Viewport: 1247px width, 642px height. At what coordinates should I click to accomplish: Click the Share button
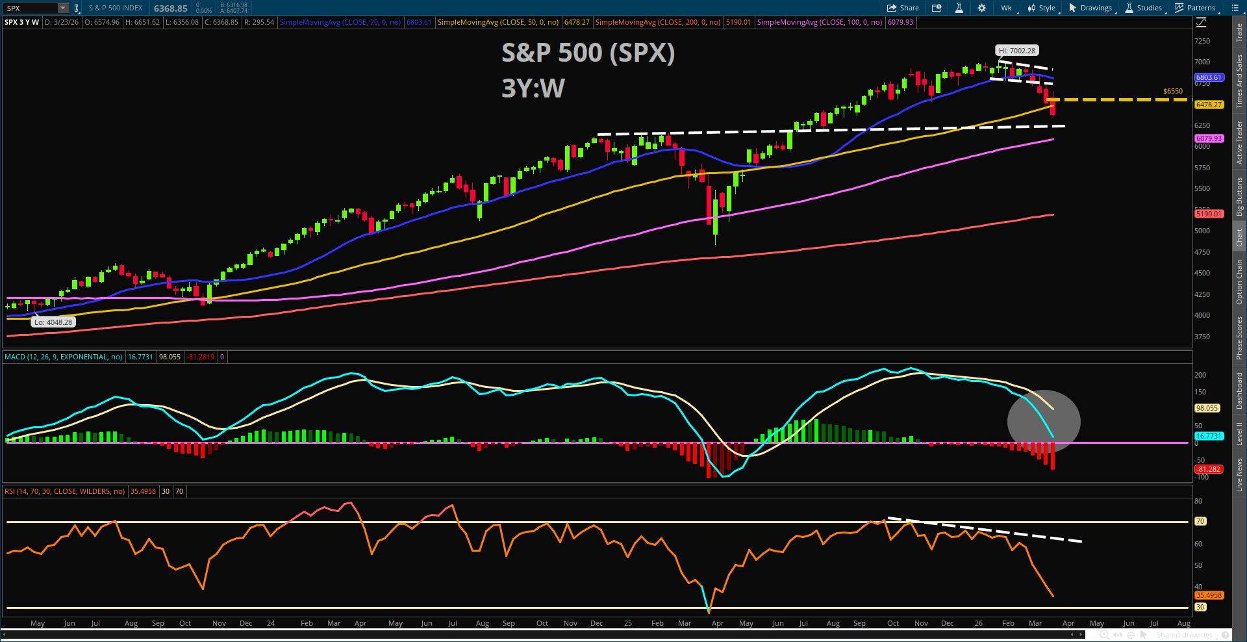coord(903,8)
